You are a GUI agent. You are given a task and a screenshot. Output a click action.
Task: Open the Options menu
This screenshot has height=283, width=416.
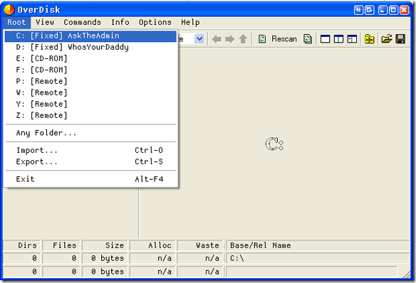pos(155,22)
